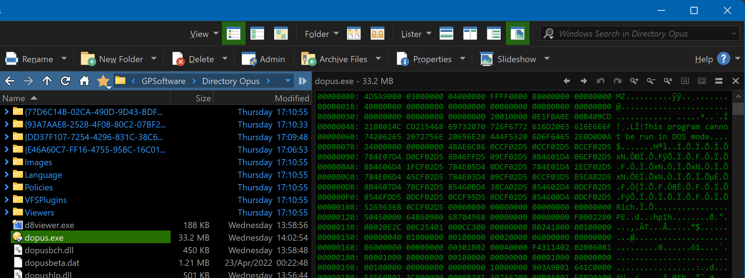The image size is (745, 278).
Task: Open the Rename options dropdown arrow
Action: pos(64,58)
